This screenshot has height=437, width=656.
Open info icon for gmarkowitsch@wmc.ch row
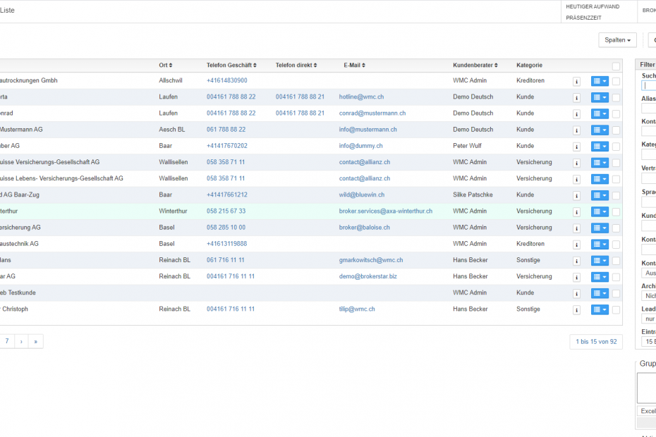(576, 261)
